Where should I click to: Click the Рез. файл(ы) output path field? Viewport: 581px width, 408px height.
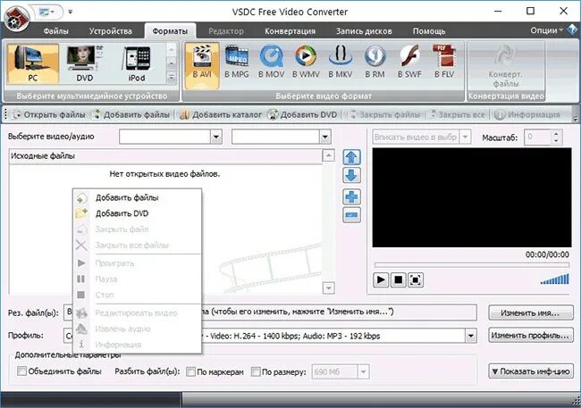point(270,312)
